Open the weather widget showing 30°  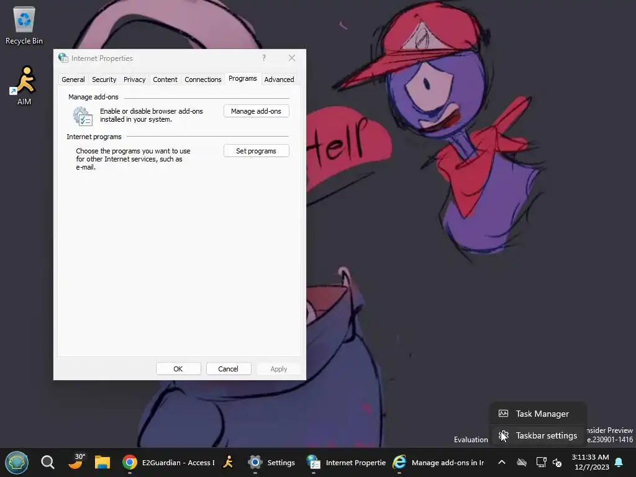(x=75, y=461)
